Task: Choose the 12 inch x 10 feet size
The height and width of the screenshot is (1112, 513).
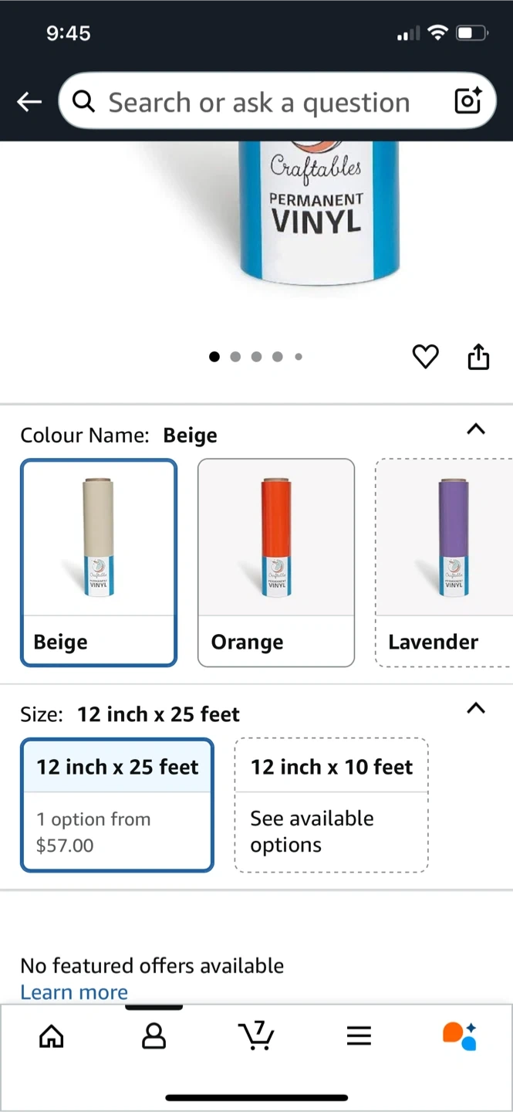Action: pyautogui.click(x=331, y=805)
